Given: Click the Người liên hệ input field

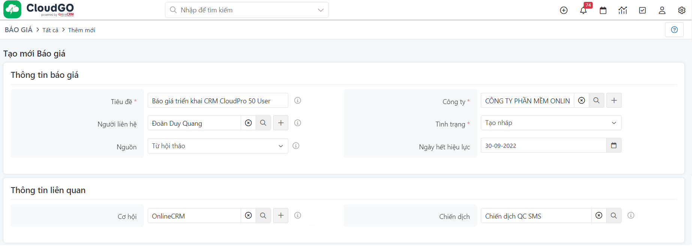Looking at the screenshot, I should click(x=194, y=123).
